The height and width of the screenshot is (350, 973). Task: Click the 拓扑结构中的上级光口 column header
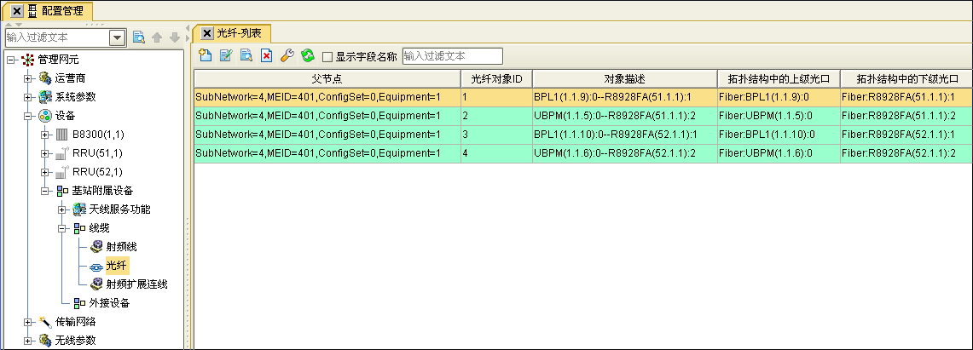click(x=779, y=78)
